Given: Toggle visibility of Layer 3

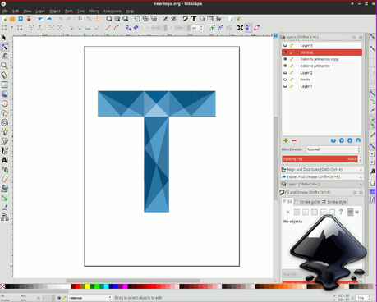Looking at the screenshot, I should [x=285, y=46].
